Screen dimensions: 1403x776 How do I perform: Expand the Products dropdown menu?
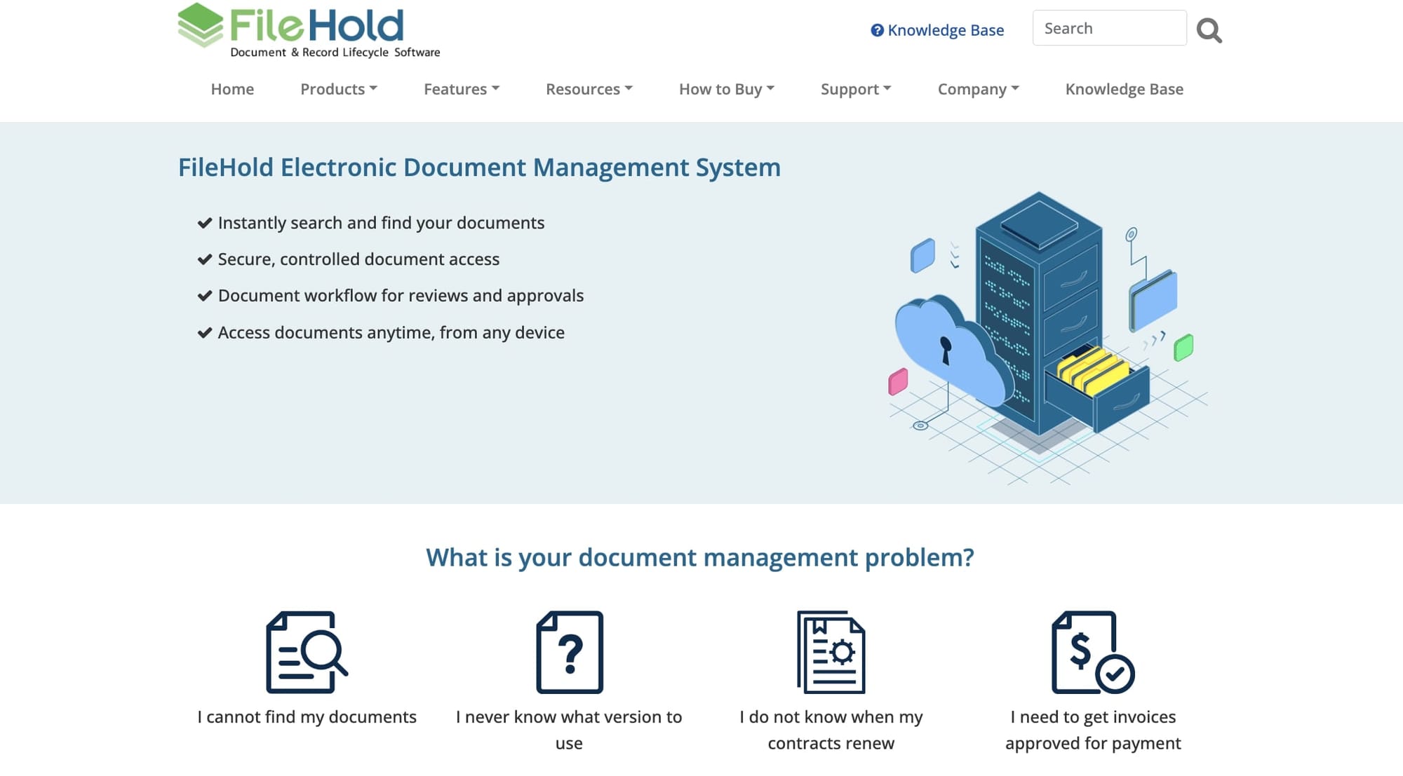click(339, 89)
